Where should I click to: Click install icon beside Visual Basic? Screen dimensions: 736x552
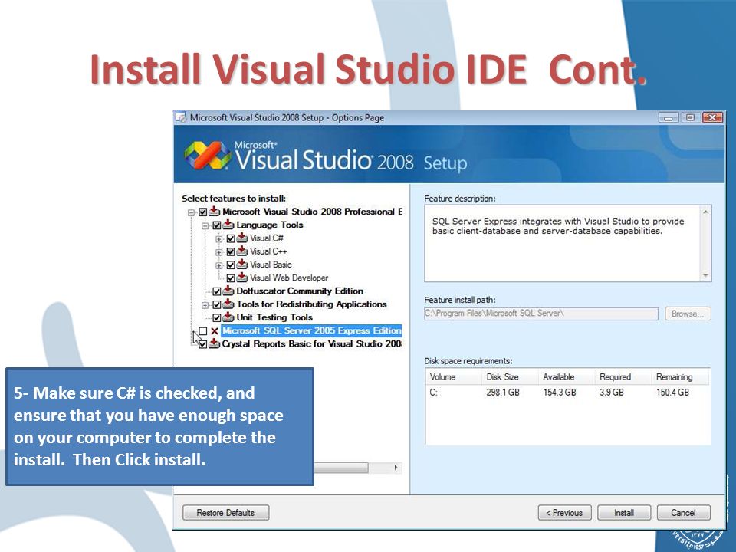(242, 264)
